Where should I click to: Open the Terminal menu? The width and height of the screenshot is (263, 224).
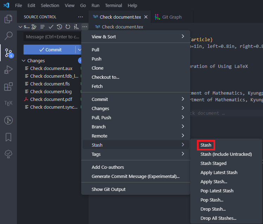pyautogui.click(x=113, y=6)
